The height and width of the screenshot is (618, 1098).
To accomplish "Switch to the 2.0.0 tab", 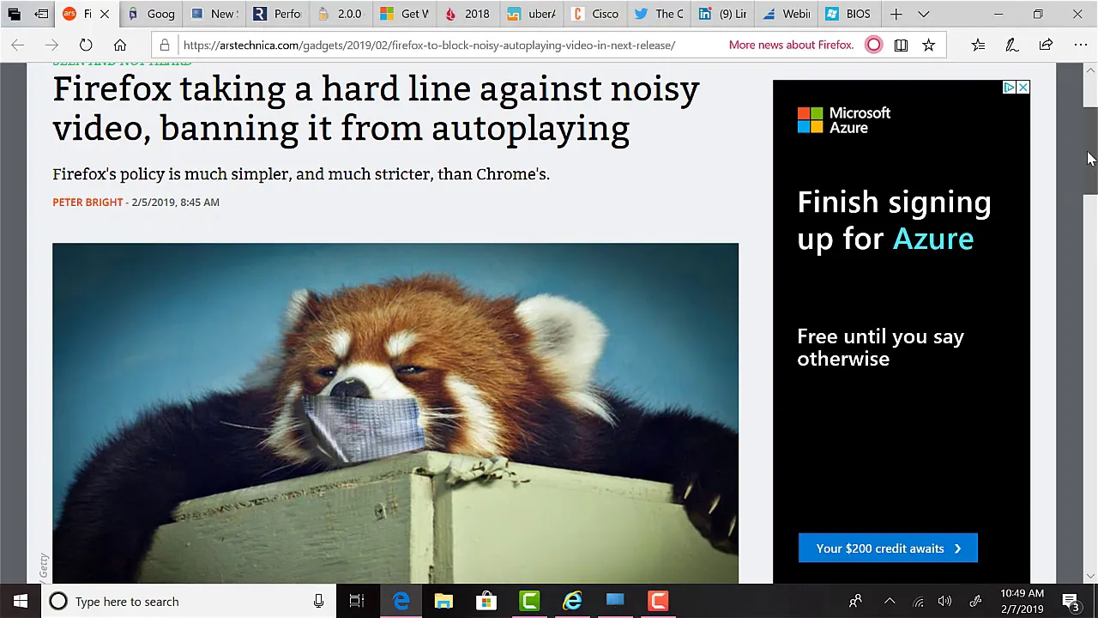I will tap(341, 14).
